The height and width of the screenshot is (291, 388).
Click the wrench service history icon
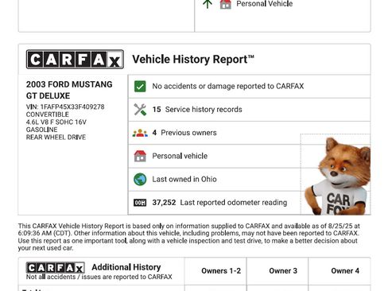(140, 110)
